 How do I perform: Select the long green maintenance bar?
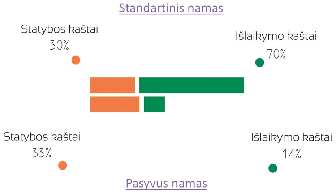pos(191,85)
